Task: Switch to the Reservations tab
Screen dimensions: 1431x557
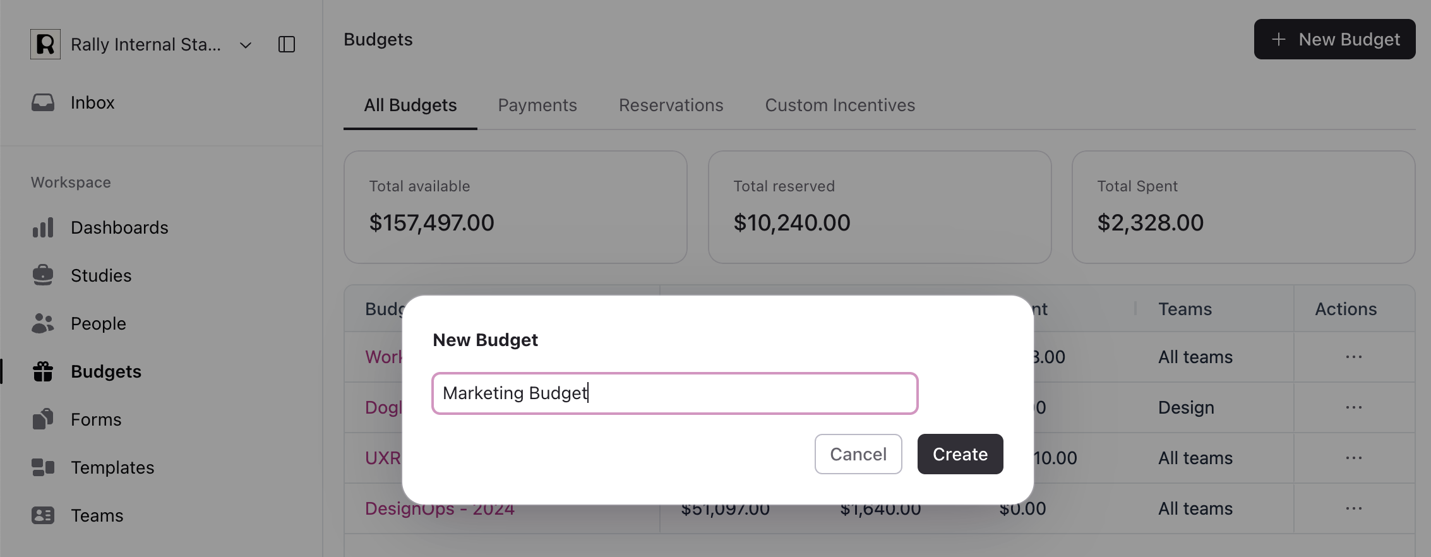Action: coord(671,105)
